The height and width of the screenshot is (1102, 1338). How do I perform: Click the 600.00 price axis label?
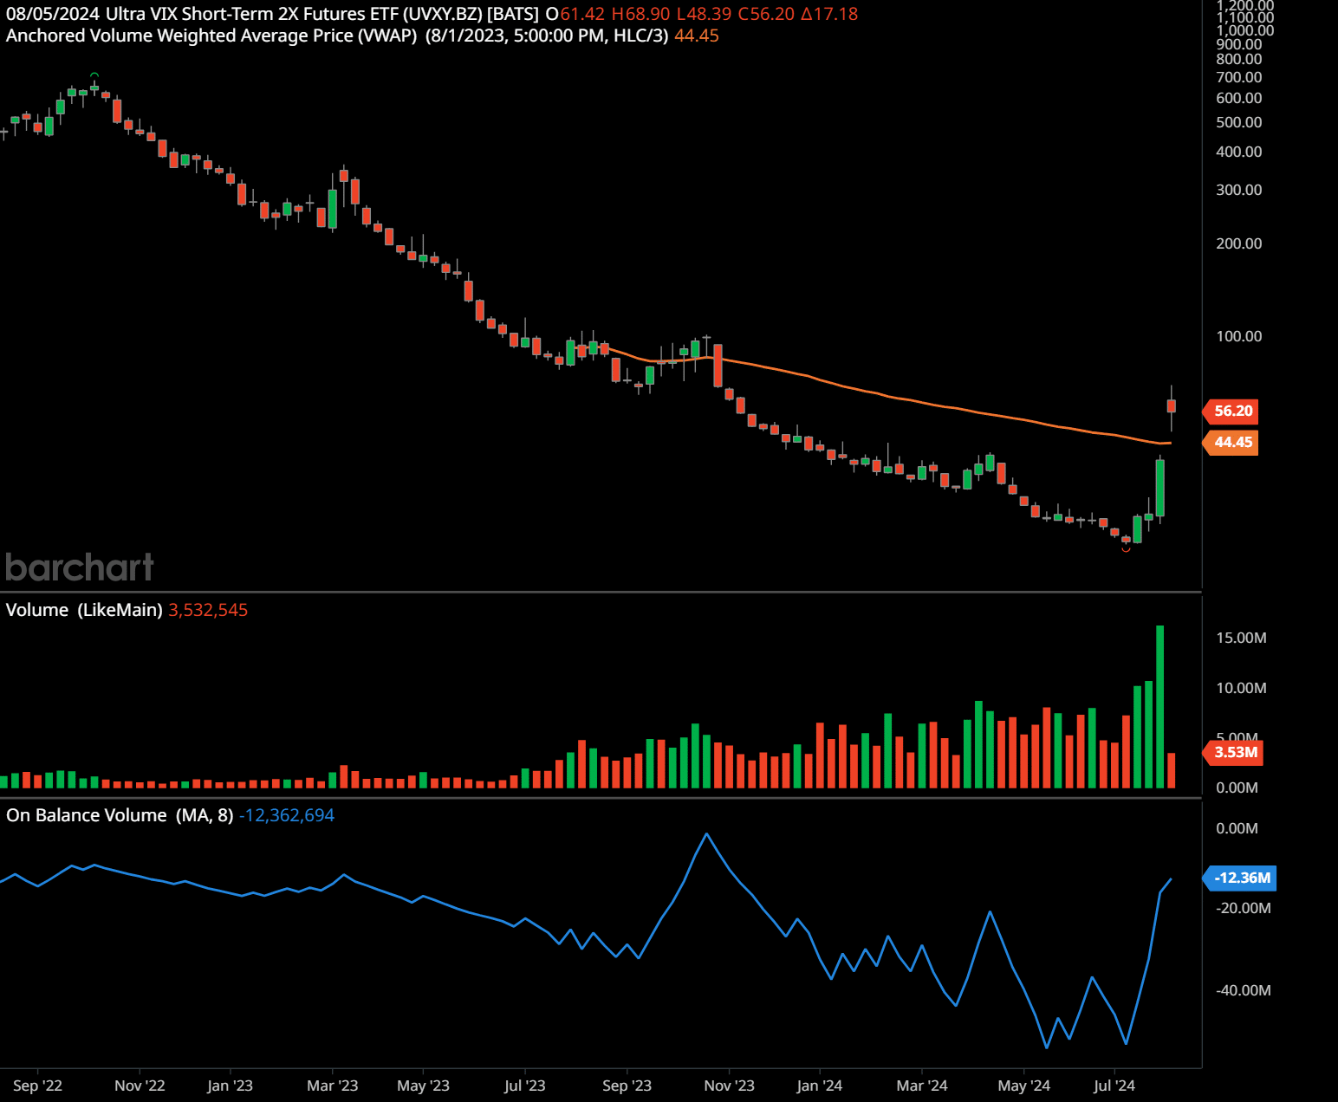point(1239,98)
